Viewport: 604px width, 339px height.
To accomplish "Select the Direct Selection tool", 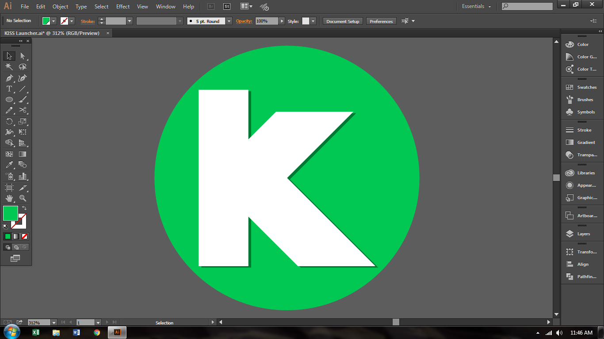I will coord(23,56).
